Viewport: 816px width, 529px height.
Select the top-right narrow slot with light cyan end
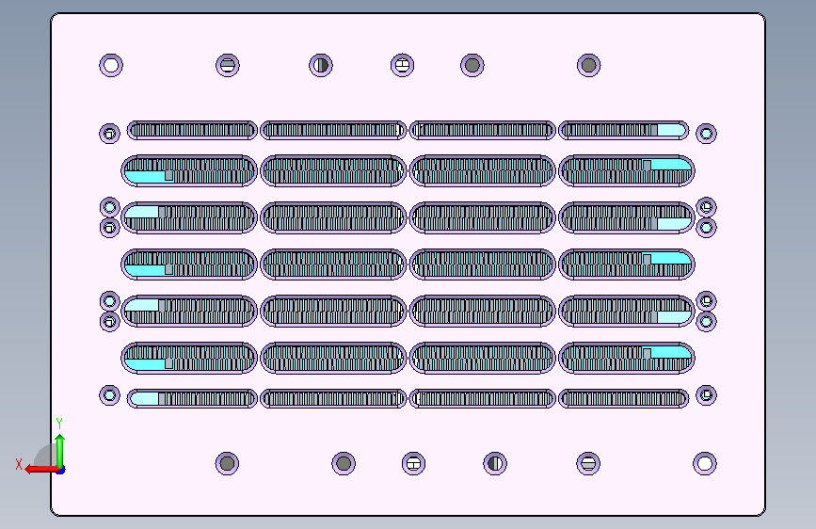pos(623,130)
